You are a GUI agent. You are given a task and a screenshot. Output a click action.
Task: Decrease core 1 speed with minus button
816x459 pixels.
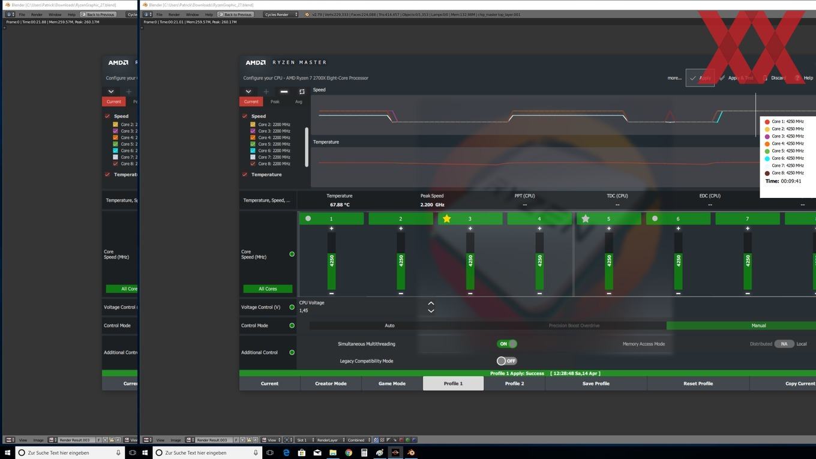point(331,293)
